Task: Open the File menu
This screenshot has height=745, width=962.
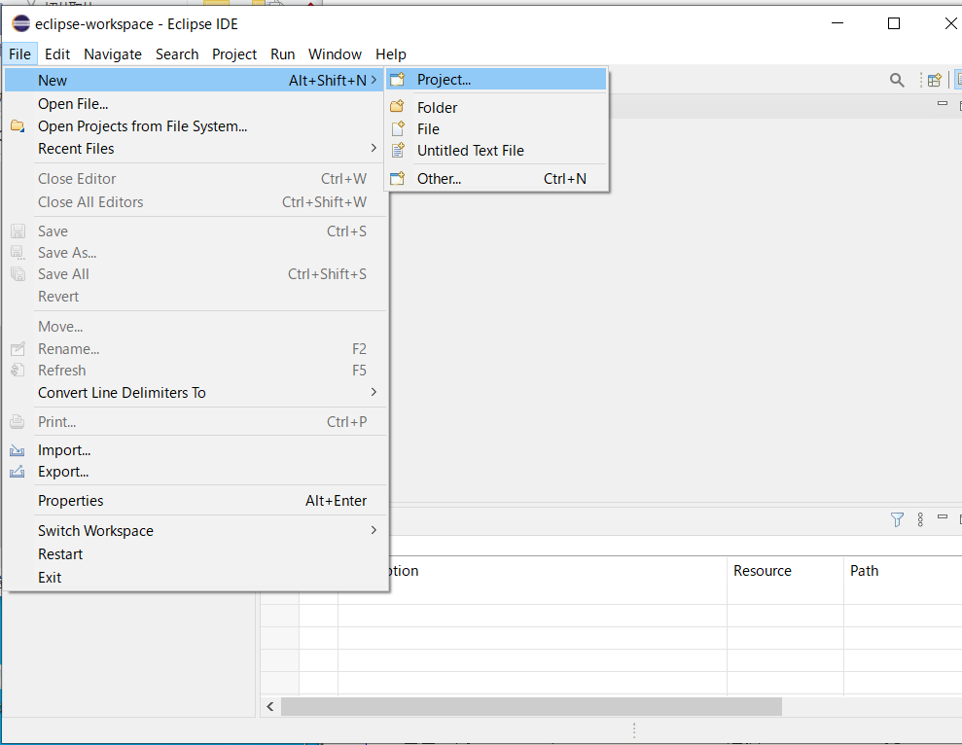Action: pyautogui.click(x=19, y=54)
